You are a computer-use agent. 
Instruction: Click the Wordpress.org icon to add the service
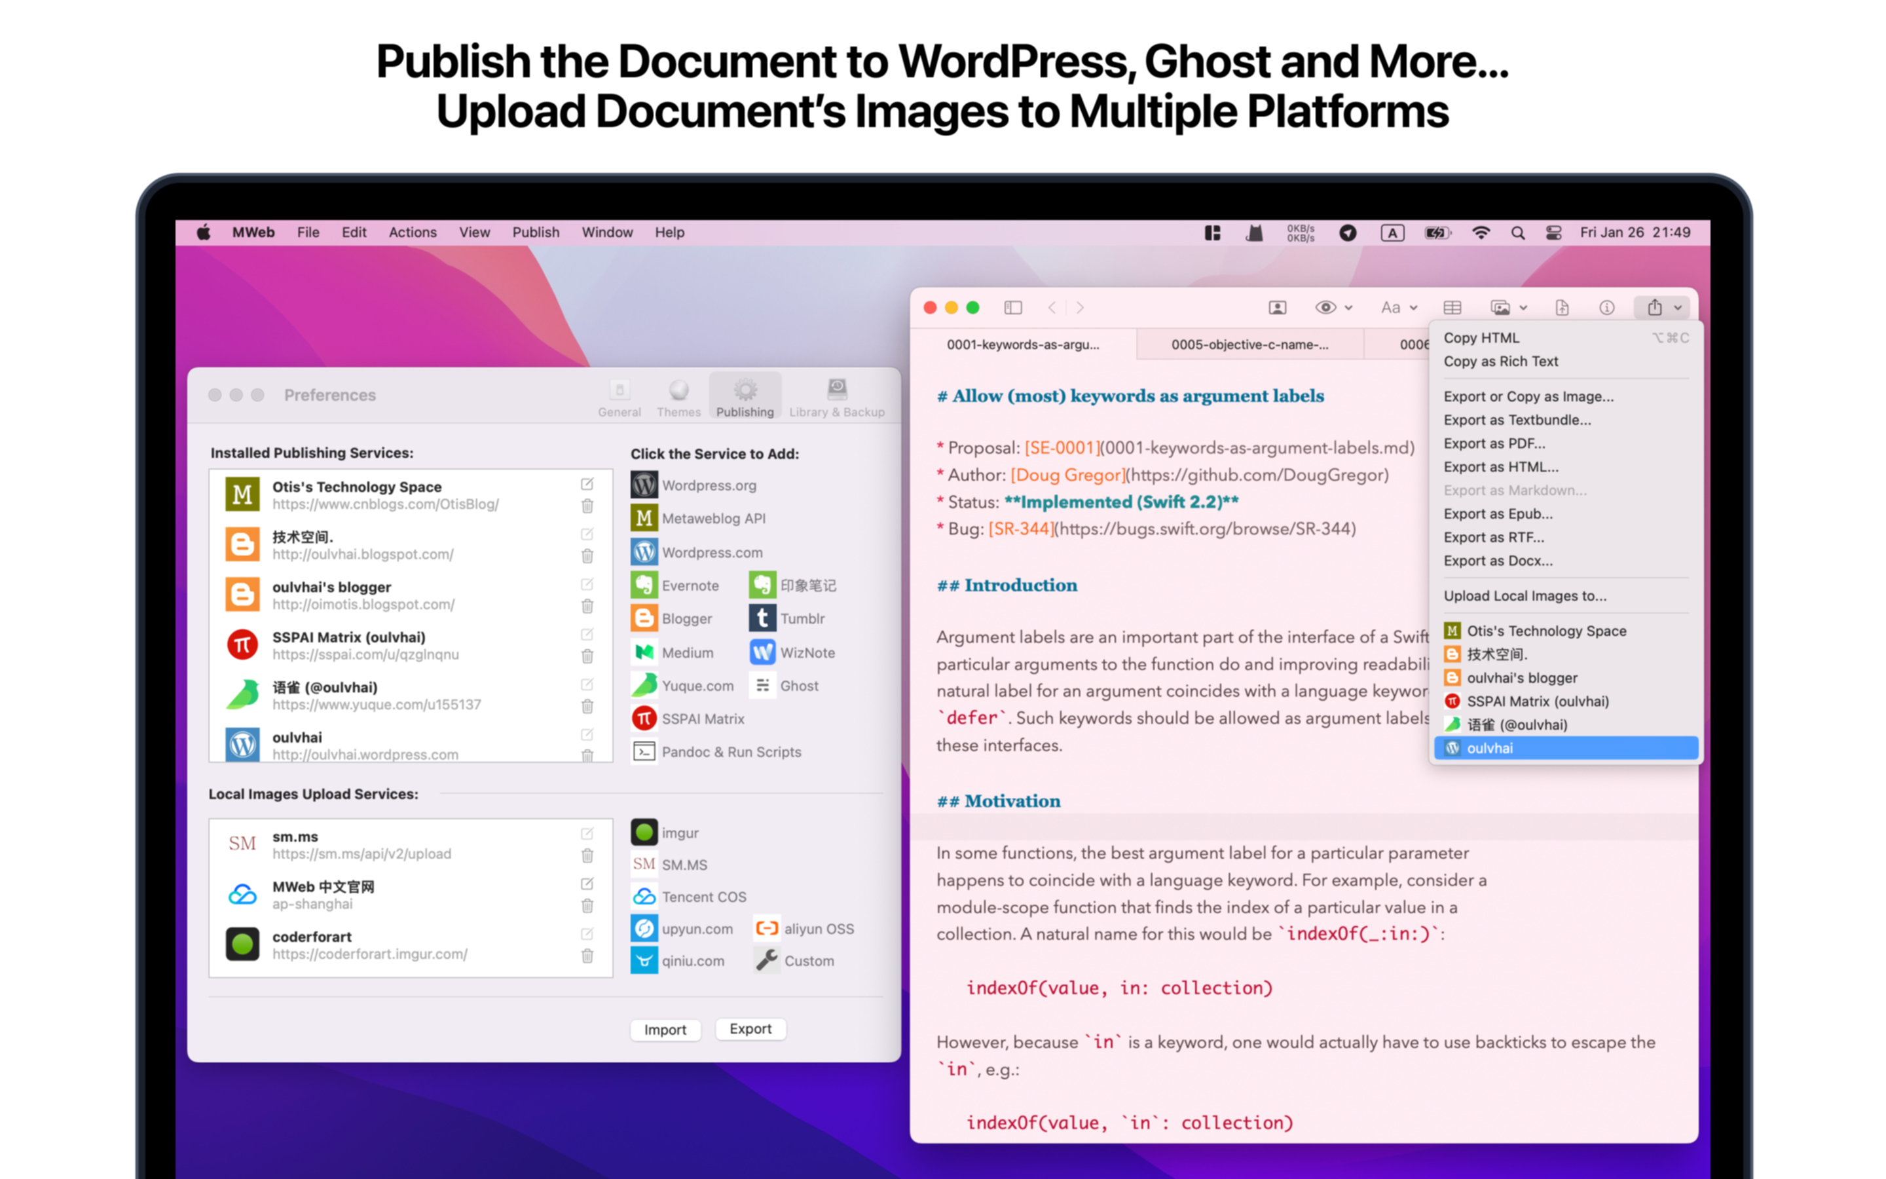(644, 484)
